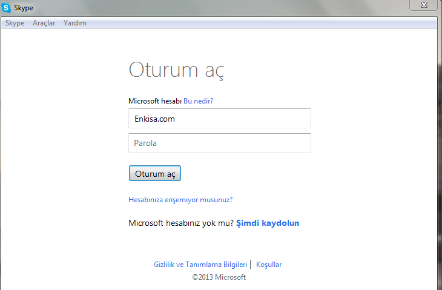This screenshot has width=442, height=290.
Task: Click 'Şimdi kaydolun' sign-up link
Action: click(x=268, y=223)
